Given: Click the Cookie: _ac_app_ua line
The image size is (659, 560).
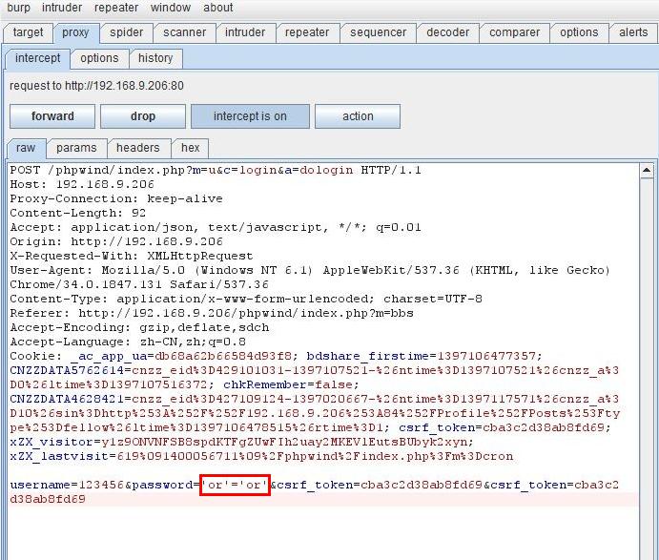Looking at the screenshot, I should (x=277, y=356).
